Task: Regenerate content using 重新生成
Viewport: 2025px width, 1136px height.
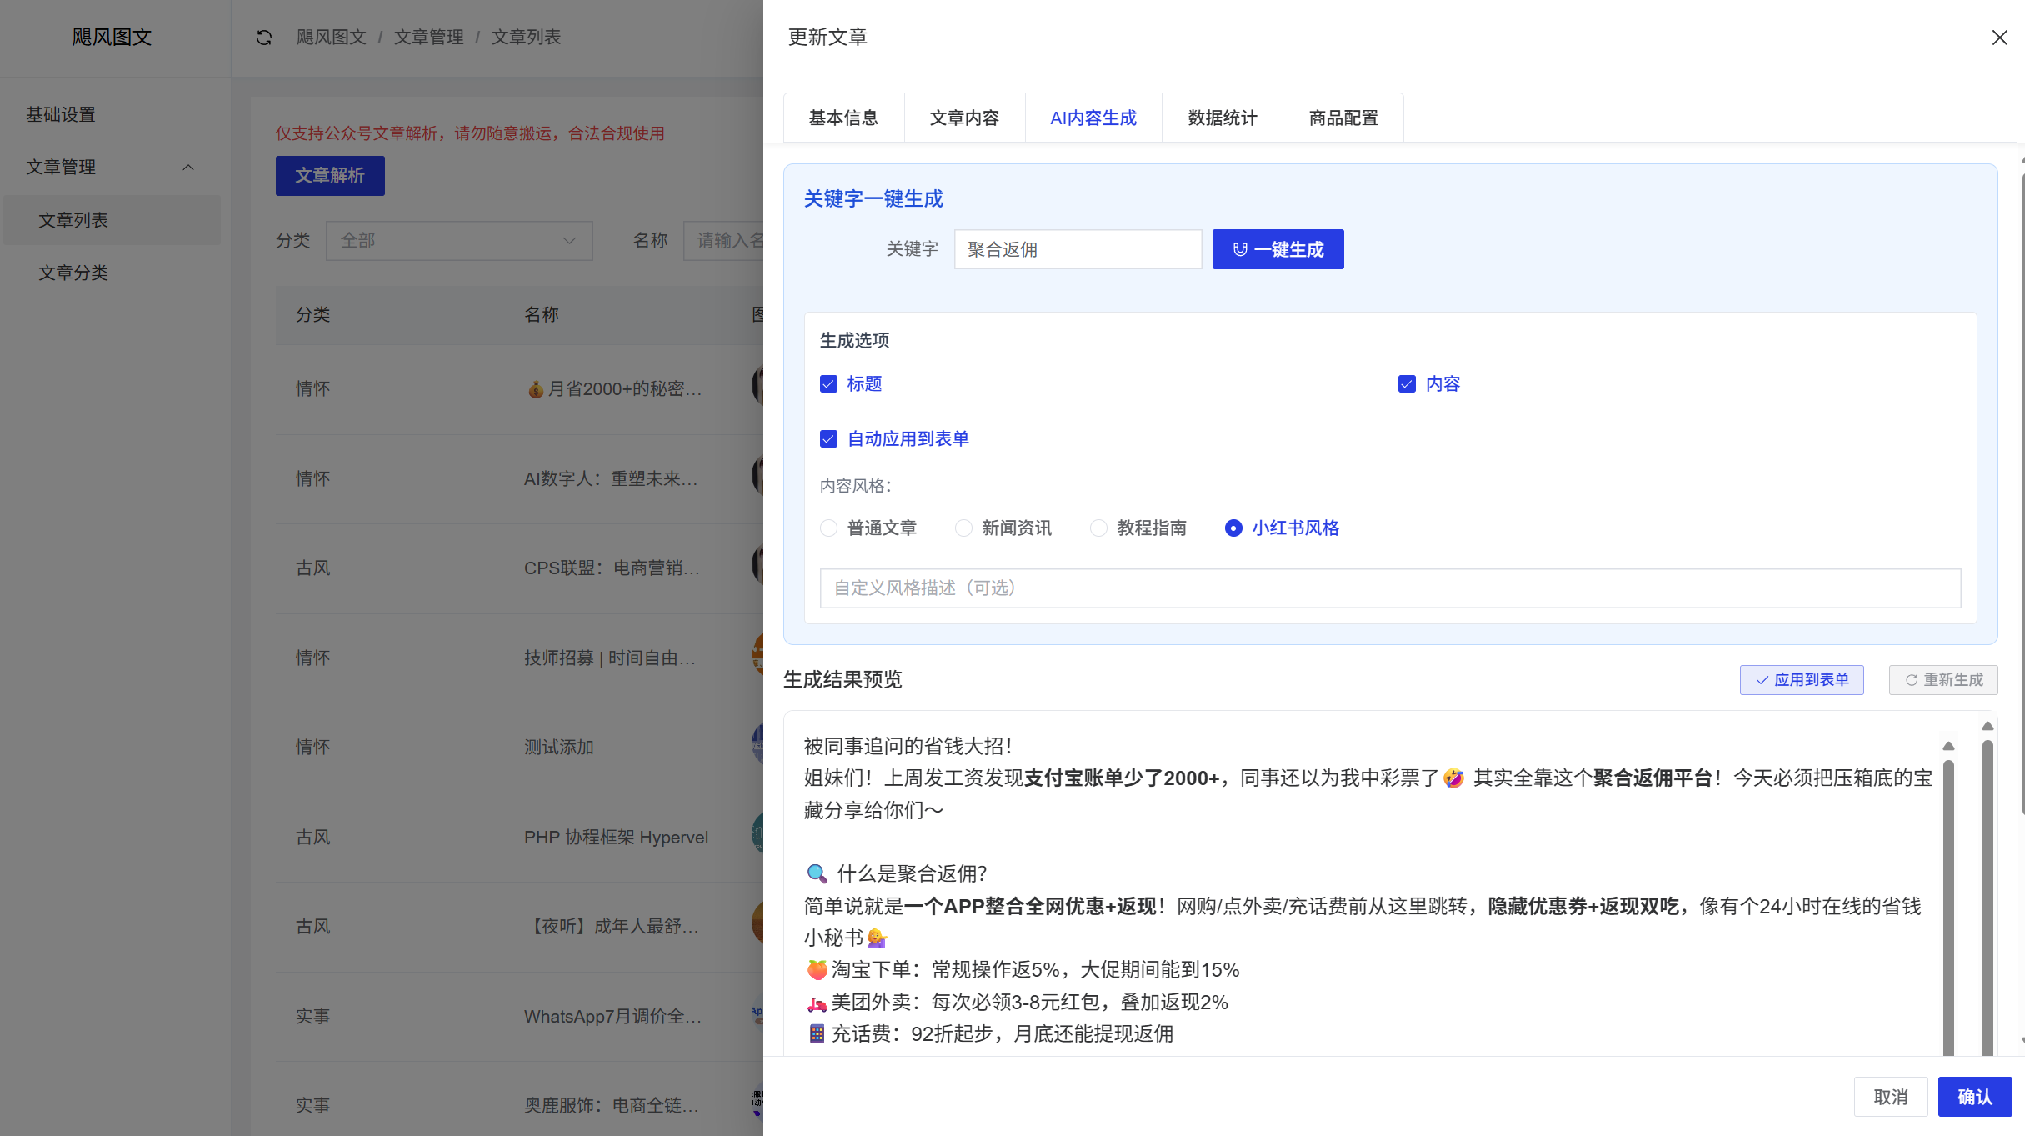Action: point(1942,679)
